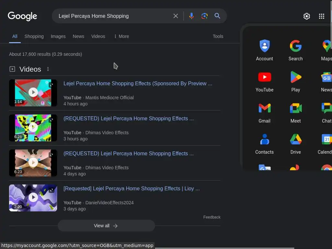
Task: Switch to Videos tab
Action: pyautogui.click(x=98, y=36)
